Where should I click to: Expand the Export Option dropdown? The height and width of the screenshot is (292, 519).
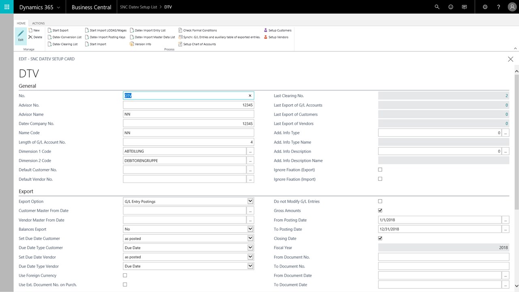point(250,201)
